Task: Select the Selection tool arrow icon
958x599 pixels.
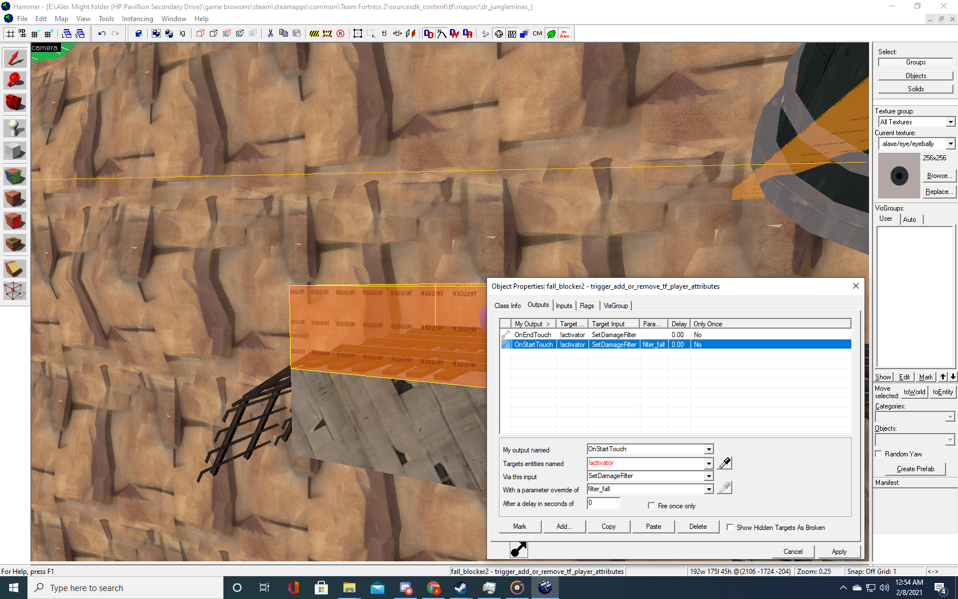Action: click(15, 58)
